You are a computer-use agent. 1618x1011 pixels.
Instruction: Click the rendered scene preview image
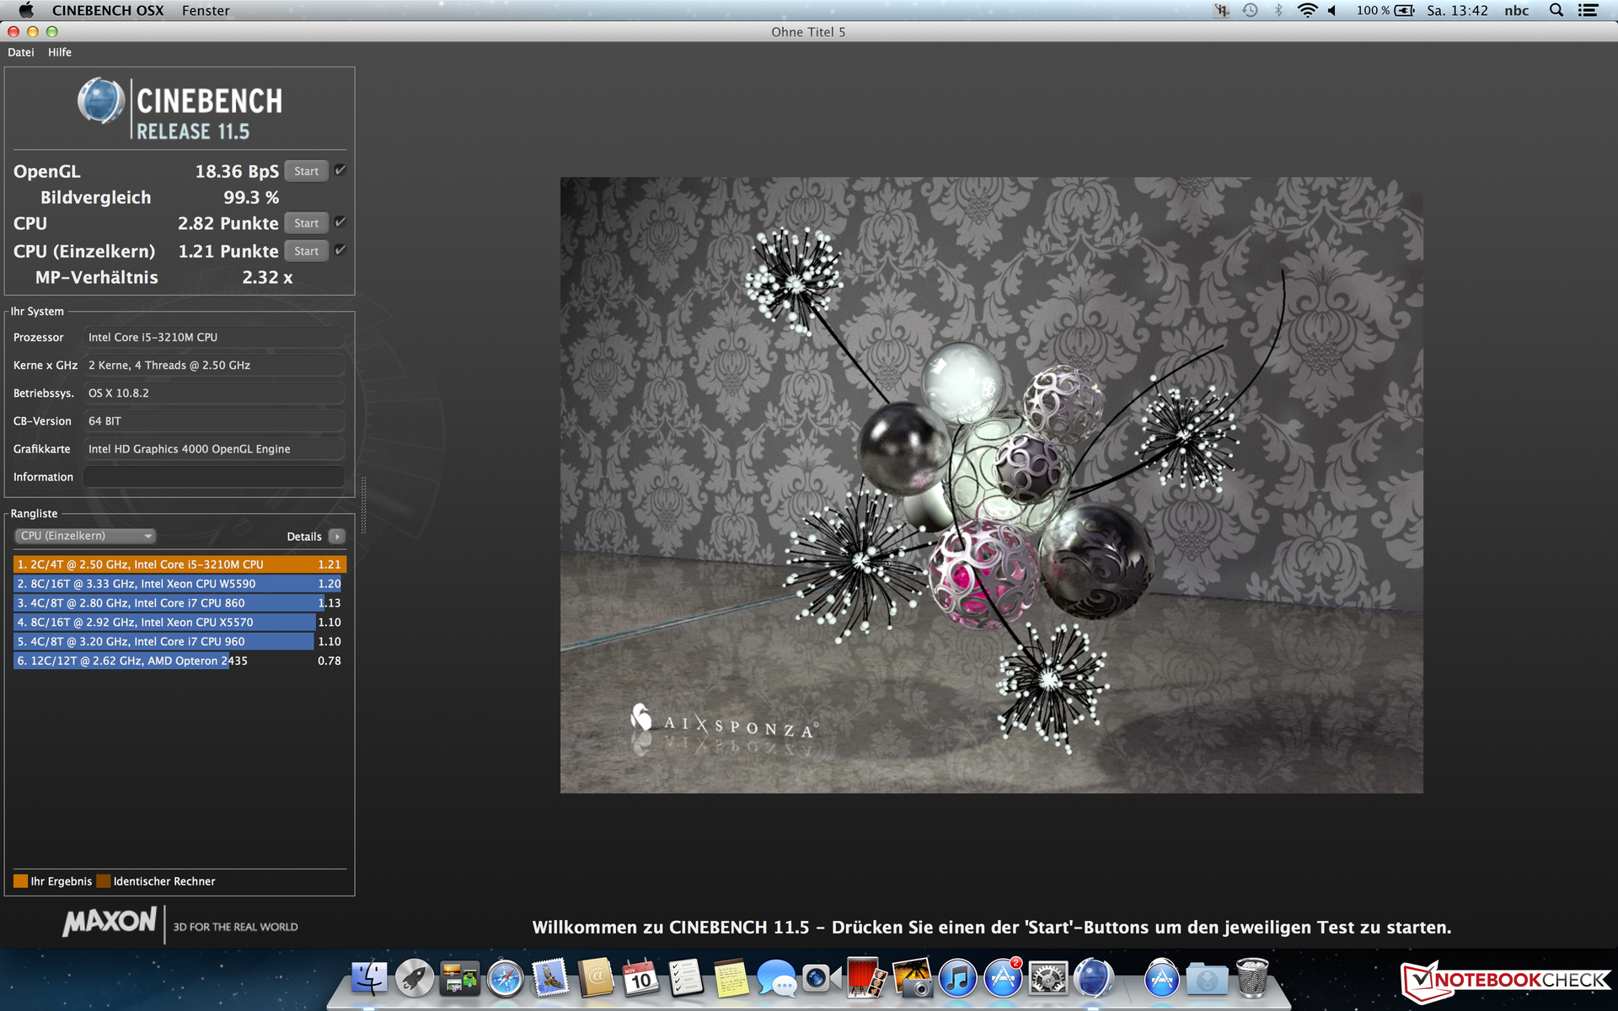point(991,484)
